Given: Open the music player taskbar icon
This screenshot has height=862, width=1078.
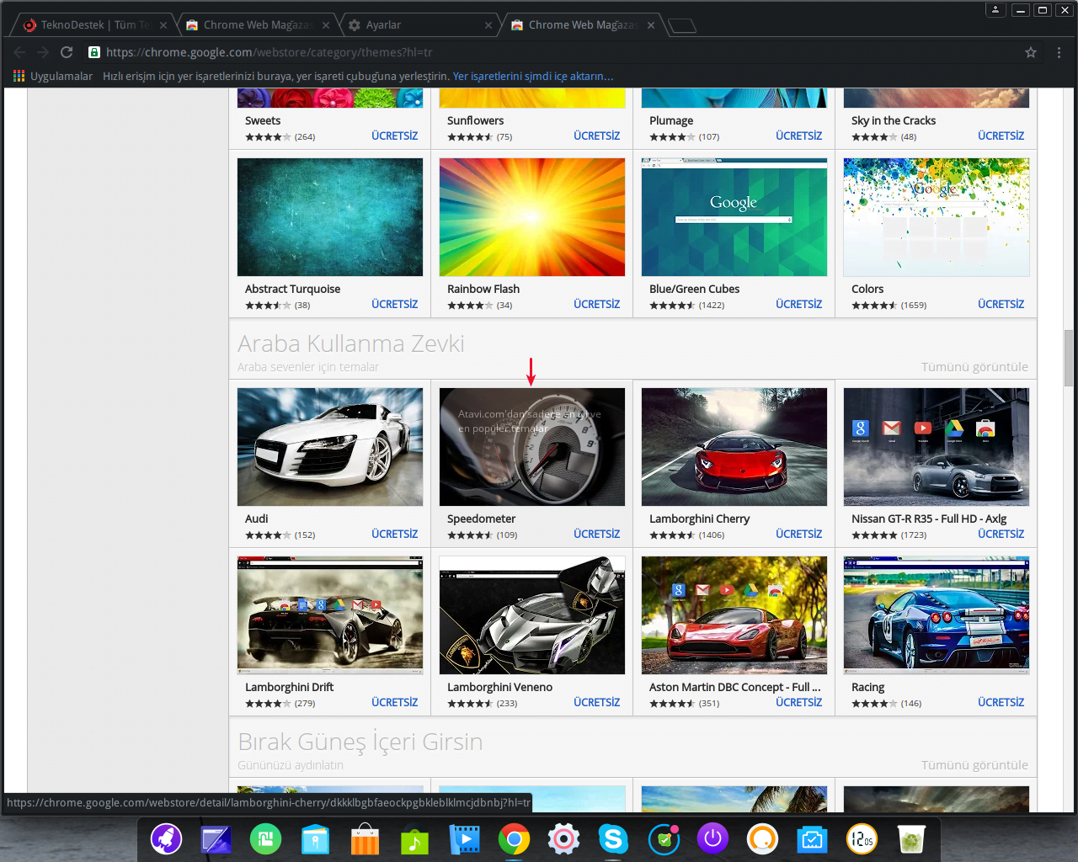Looking at the screenshot, I should 414,839.
